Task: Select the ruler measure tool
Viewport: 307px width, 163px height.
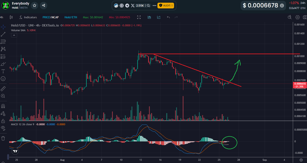Action: [3, 88]
